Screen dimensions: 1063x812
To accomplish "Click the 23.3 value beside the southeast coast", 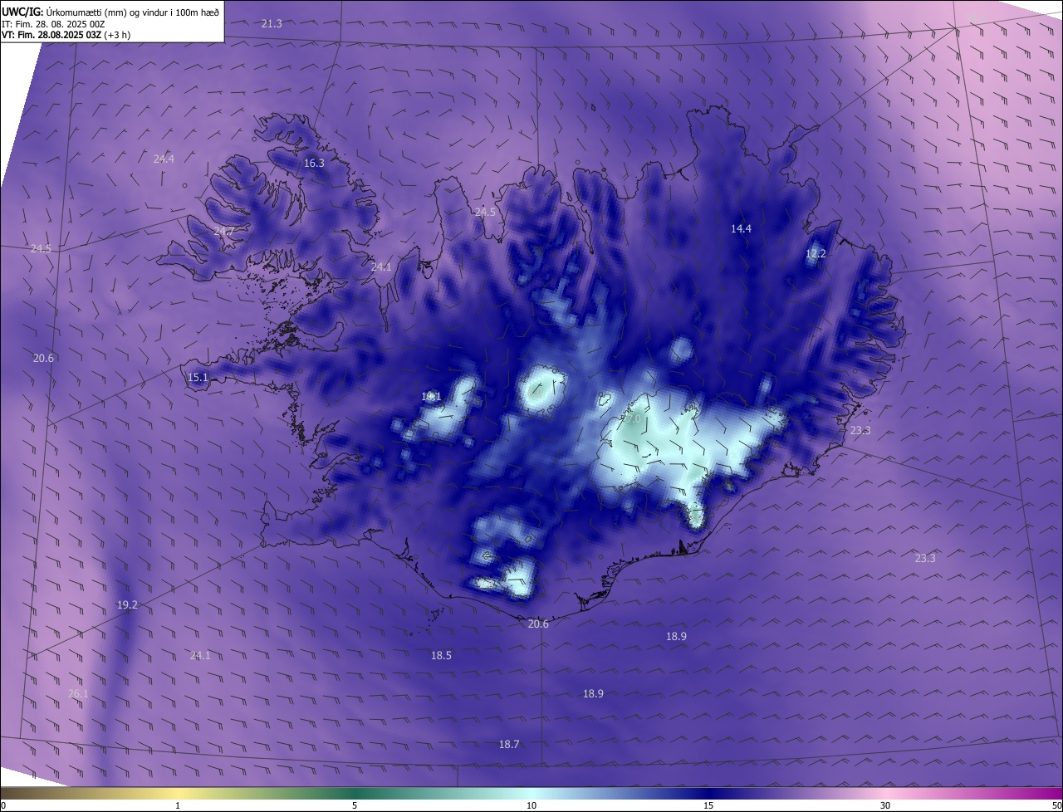I will (x=860, y=430).
